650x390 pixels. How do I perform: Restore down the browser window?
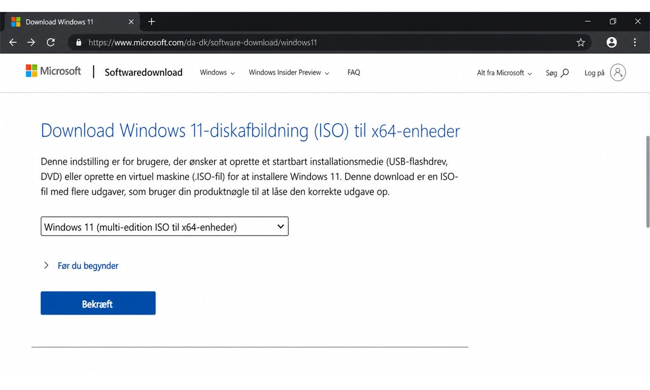pyautogui.click(x=613, y=22)
